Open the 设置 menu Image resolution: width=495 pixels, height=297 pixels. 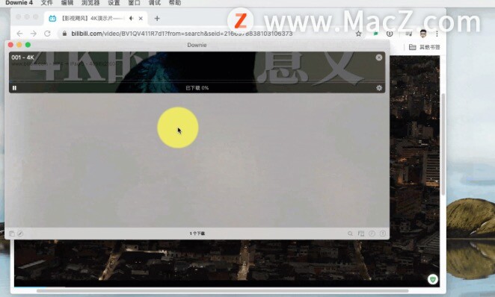[x=114, y=3]
